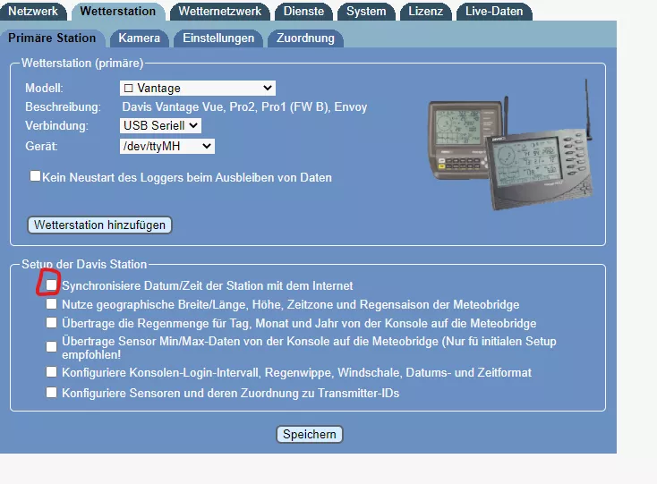Image resolution: width=657 pixels, height=484 pixels.
Task: Enable 'Nutze geographische Breite/Länge' checkbox
Action: tap(51, 303)
